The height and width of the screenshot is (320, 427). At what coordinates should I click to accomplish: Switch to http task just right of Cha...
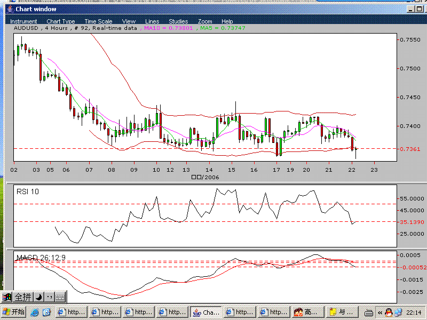tap(240, 312)
